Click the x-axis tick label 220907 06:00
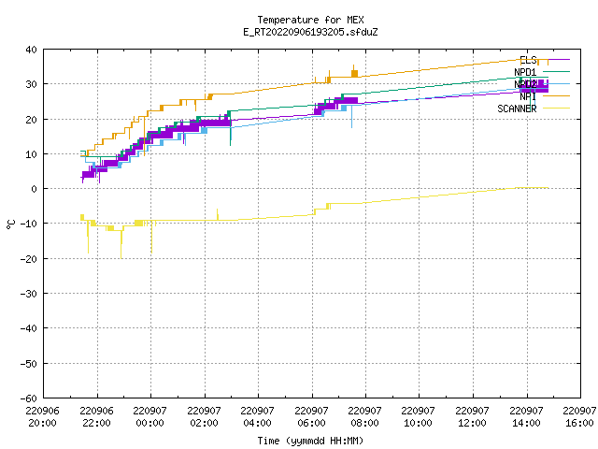The height and width of the screenshot is (449, 598). (x=312, y=417)
